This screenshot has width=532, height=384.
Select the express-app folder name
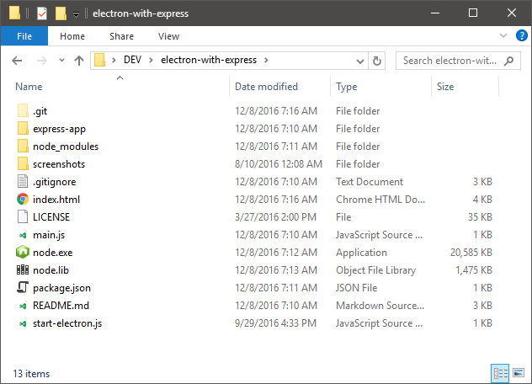coord(60,129)
